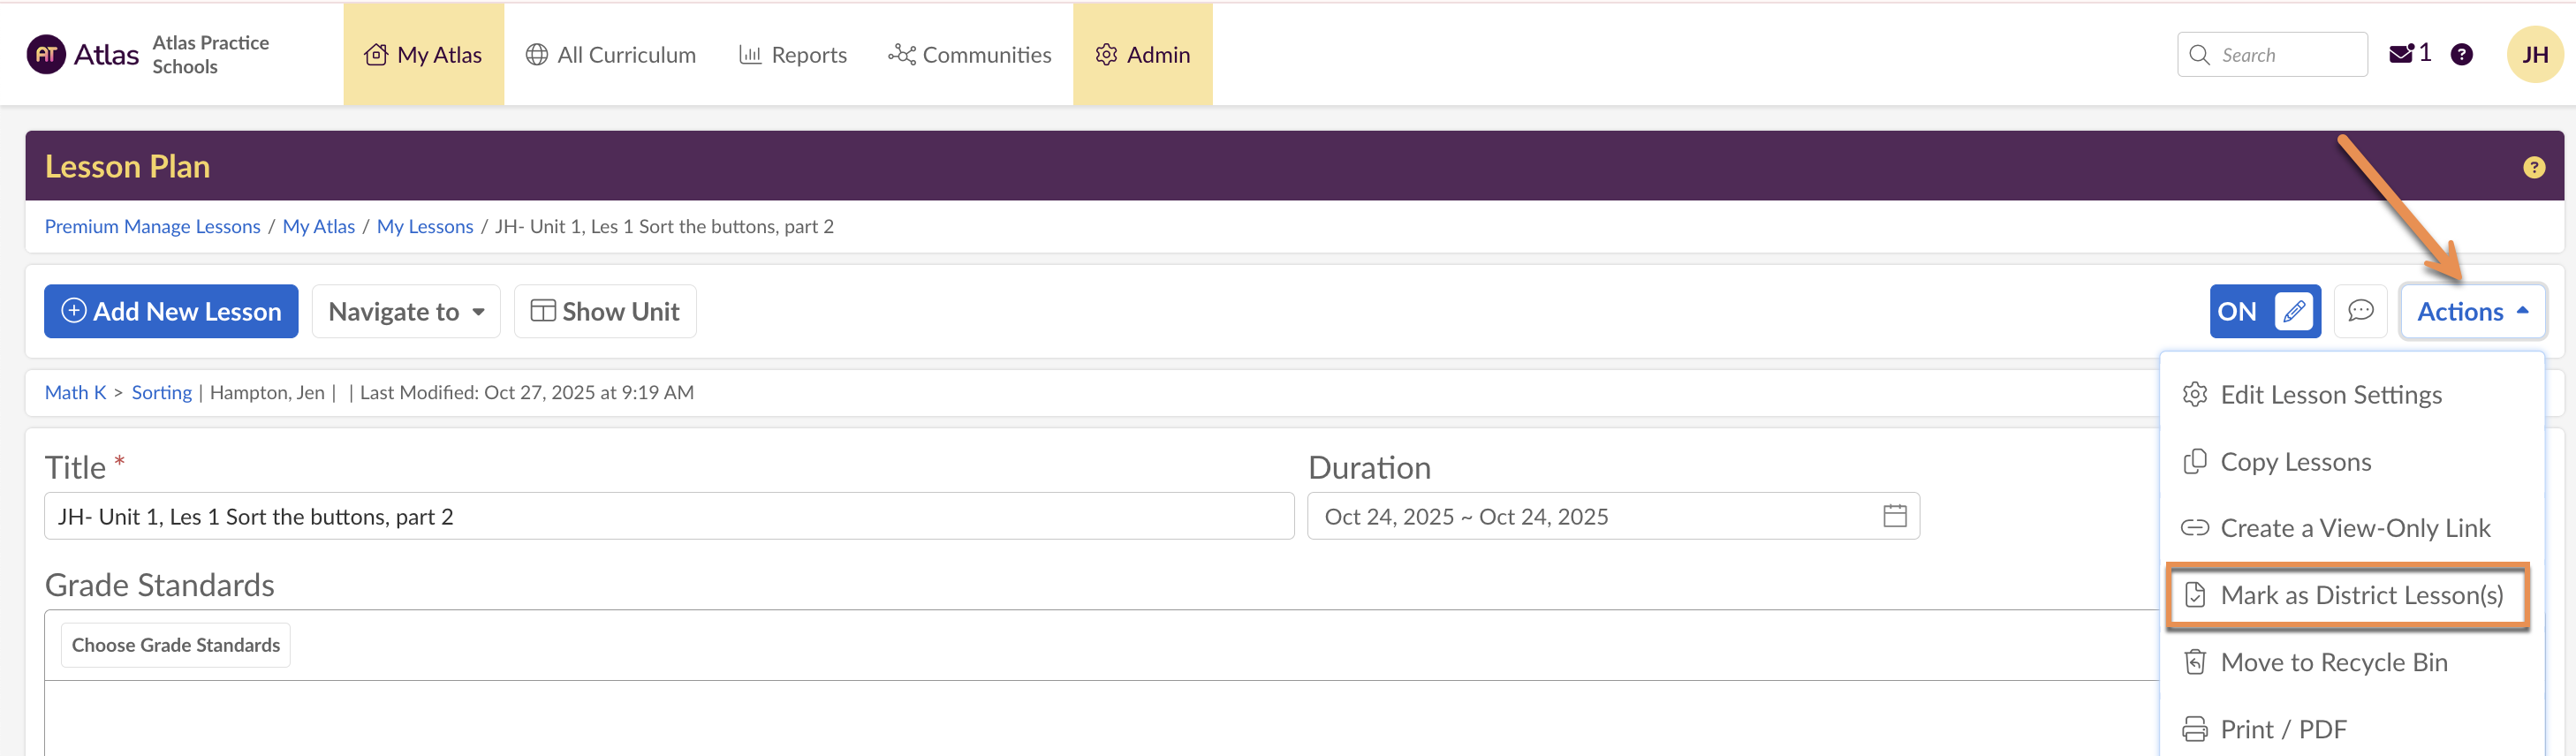The height and width of the screenshot is (756, 2576).
Task: Open the JH user avatar menu
Action: point(2533,55)
